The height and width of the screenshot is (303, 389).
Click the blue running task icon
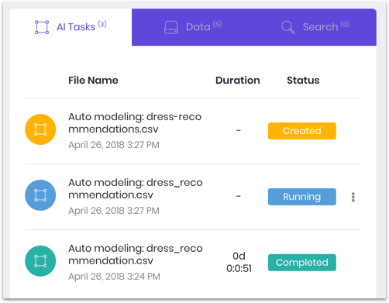point(40,195)
